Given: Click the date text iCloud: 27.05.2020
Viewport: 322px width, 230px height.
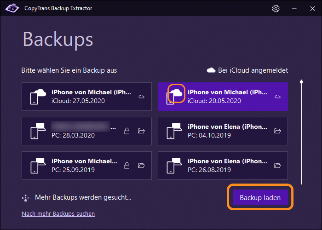Looking at the screenshot, I should point(78,101).
